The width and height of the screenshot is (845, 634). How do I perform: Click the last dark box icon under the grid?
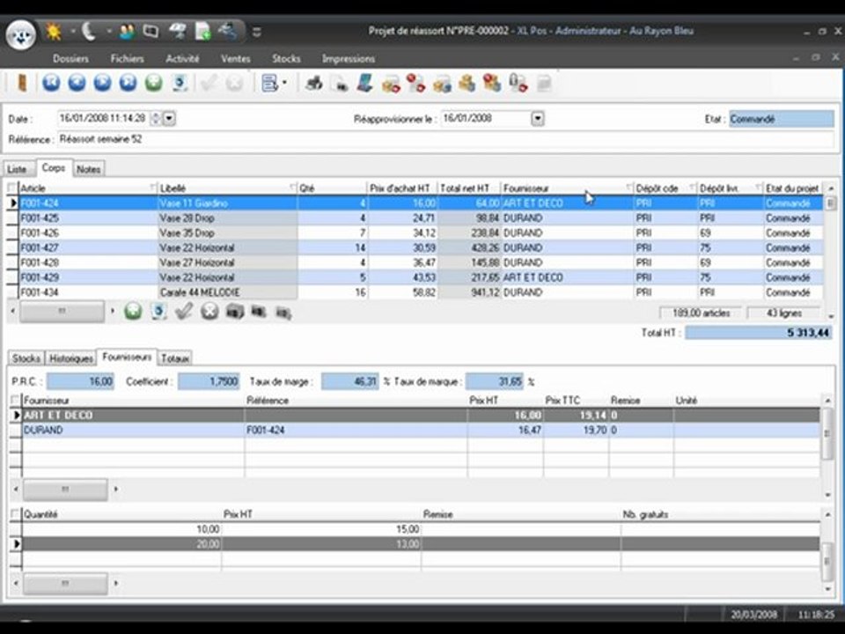(x=283, y=313)
